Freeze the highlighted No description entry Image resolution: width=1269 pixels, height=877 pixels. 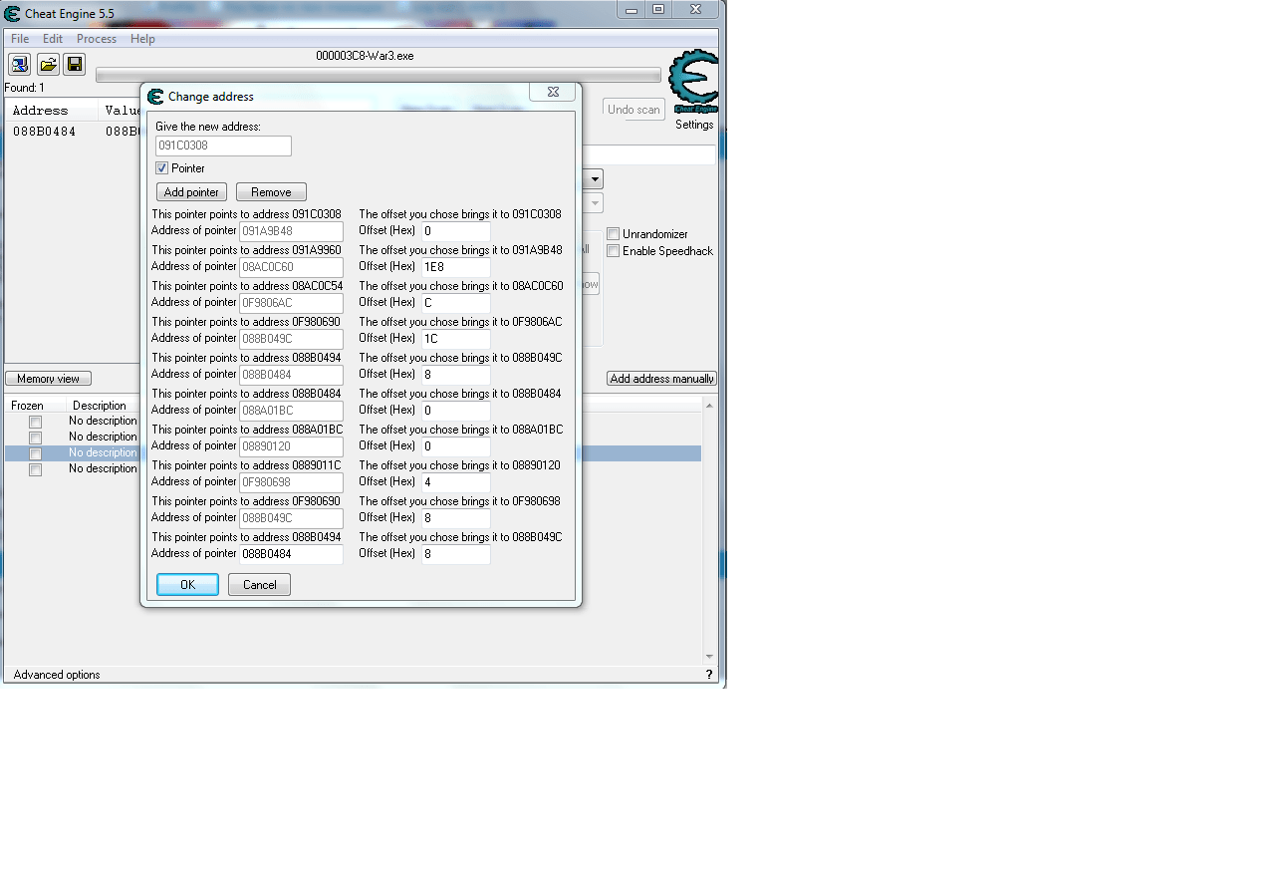pyautogui.click(x=36, y=453)
